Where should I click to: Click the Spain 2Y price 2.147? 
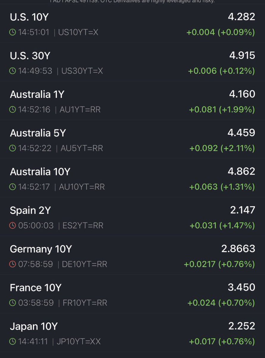tap(242, 210)
